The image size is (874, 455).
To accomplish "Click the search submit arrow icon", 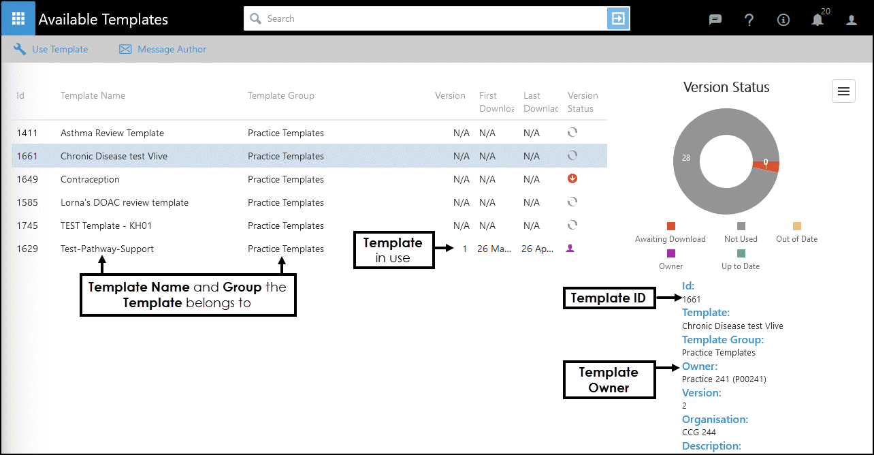I will [618, 19].
